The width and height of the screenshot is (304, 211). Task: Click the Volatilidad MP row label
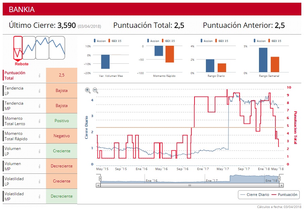point(14,196)
